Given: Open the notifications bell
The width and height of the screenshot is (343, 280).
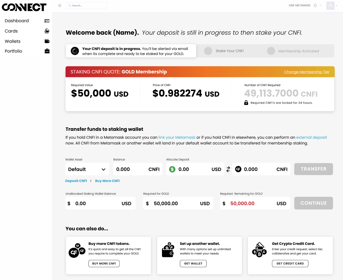Looking at the screenshot, I should pyautogui.click(x=315, y=5).
